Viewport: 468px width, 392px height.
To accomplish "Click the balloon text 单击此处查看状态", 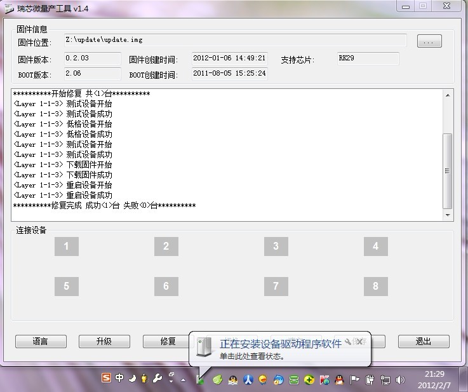I will tap(252, 356).
